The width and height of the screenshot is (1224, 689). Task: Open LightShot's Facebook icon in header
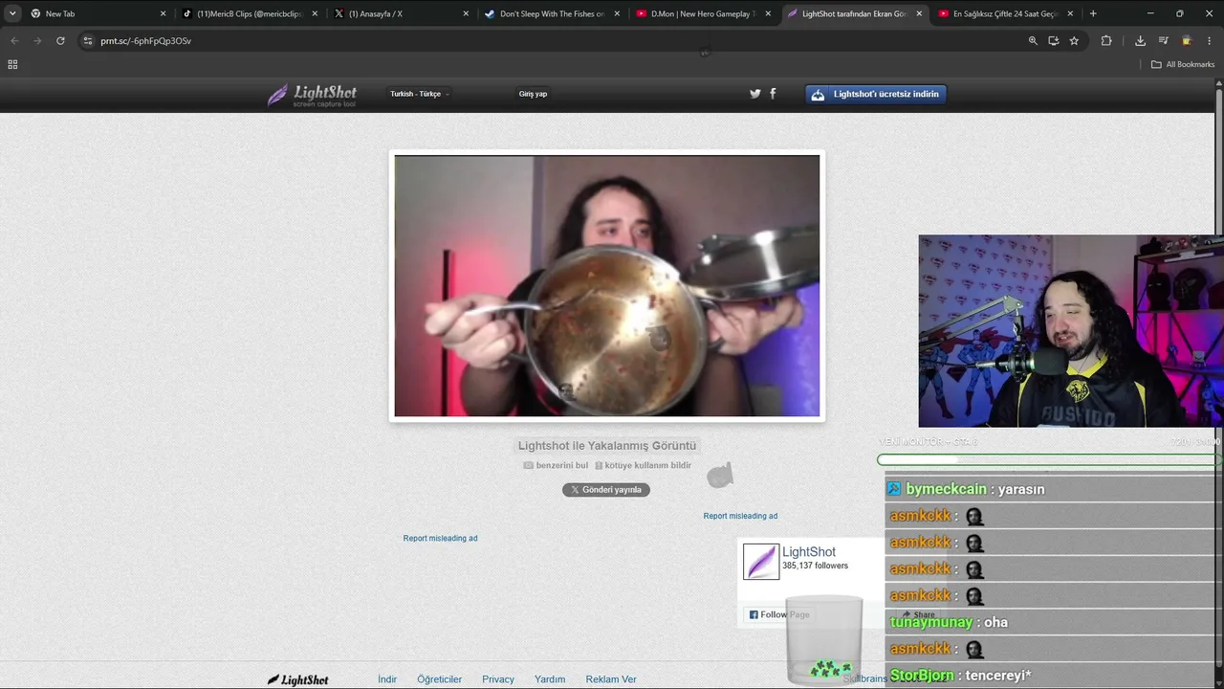773,94
